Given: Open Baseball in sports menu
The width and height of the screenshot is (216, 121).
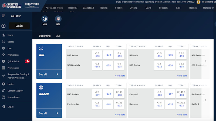Looking at the screenshot, I should tap(73, 8).
